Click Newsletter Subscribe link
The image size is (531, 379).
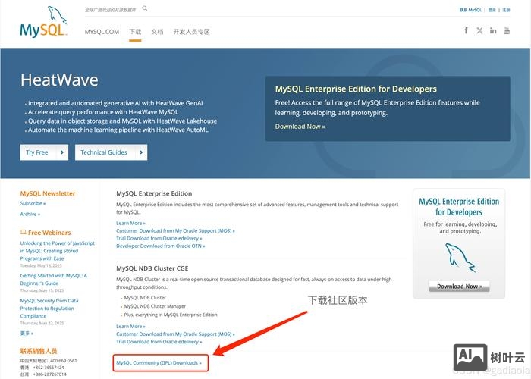pyautogui.click(x=33, y=203)
